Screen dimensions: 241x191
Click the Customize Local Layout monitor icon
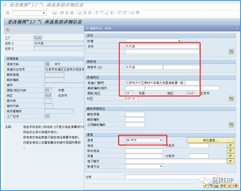click(138, 13)
